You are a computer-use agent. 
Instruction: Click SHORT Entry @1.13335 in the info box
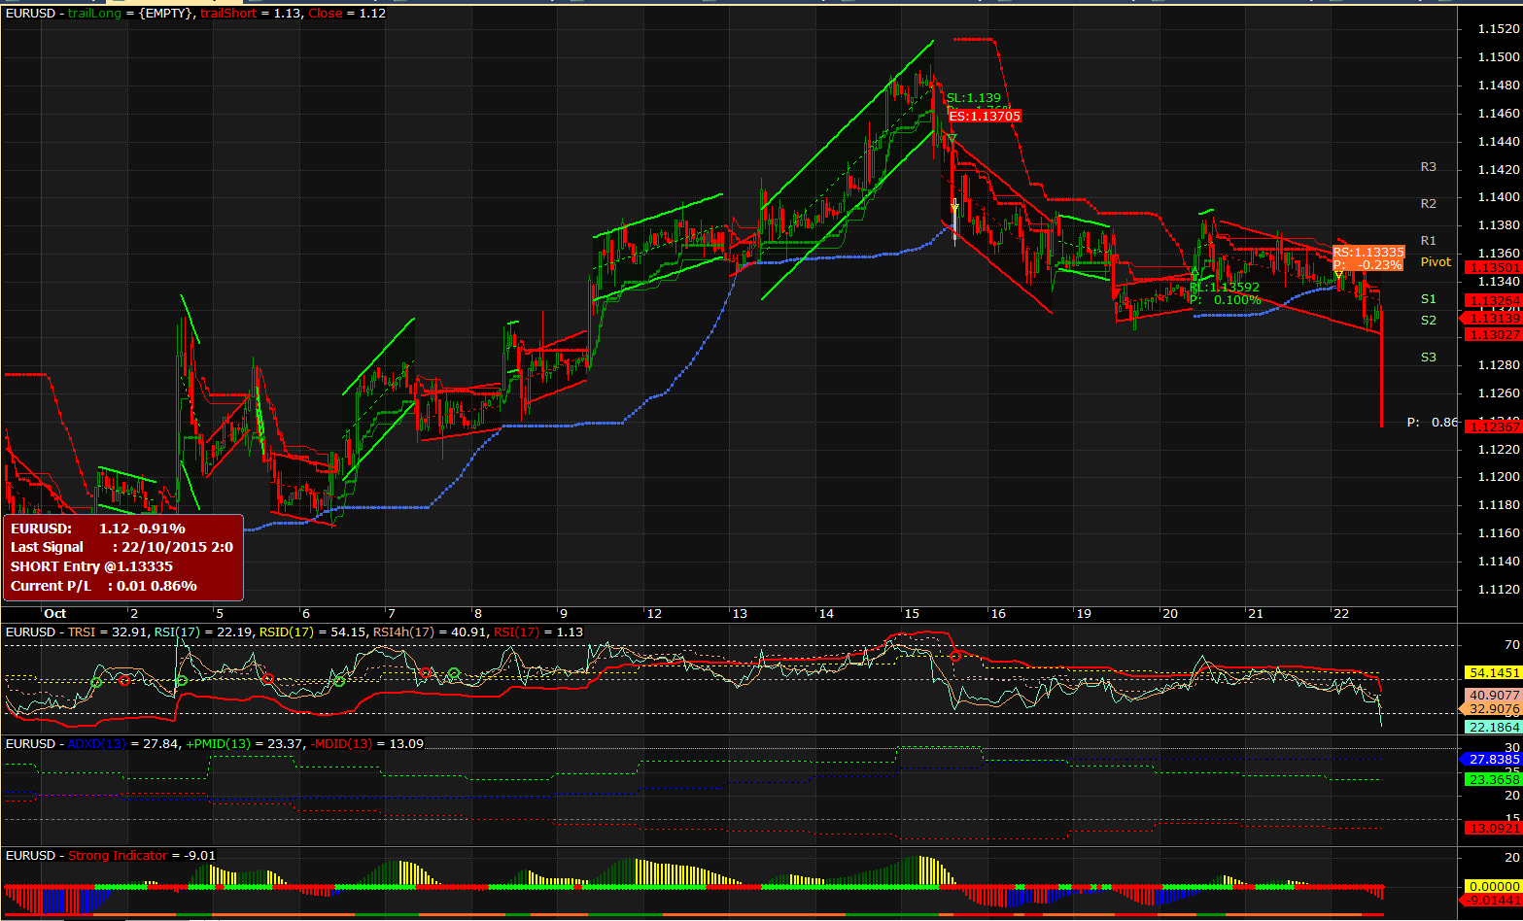91,566
